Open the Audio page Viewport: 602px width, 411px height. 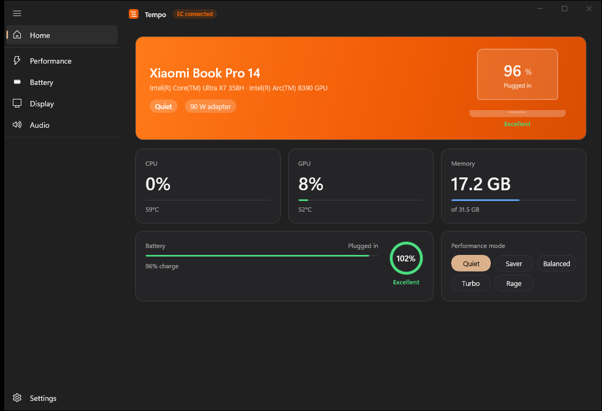point(62,125)
